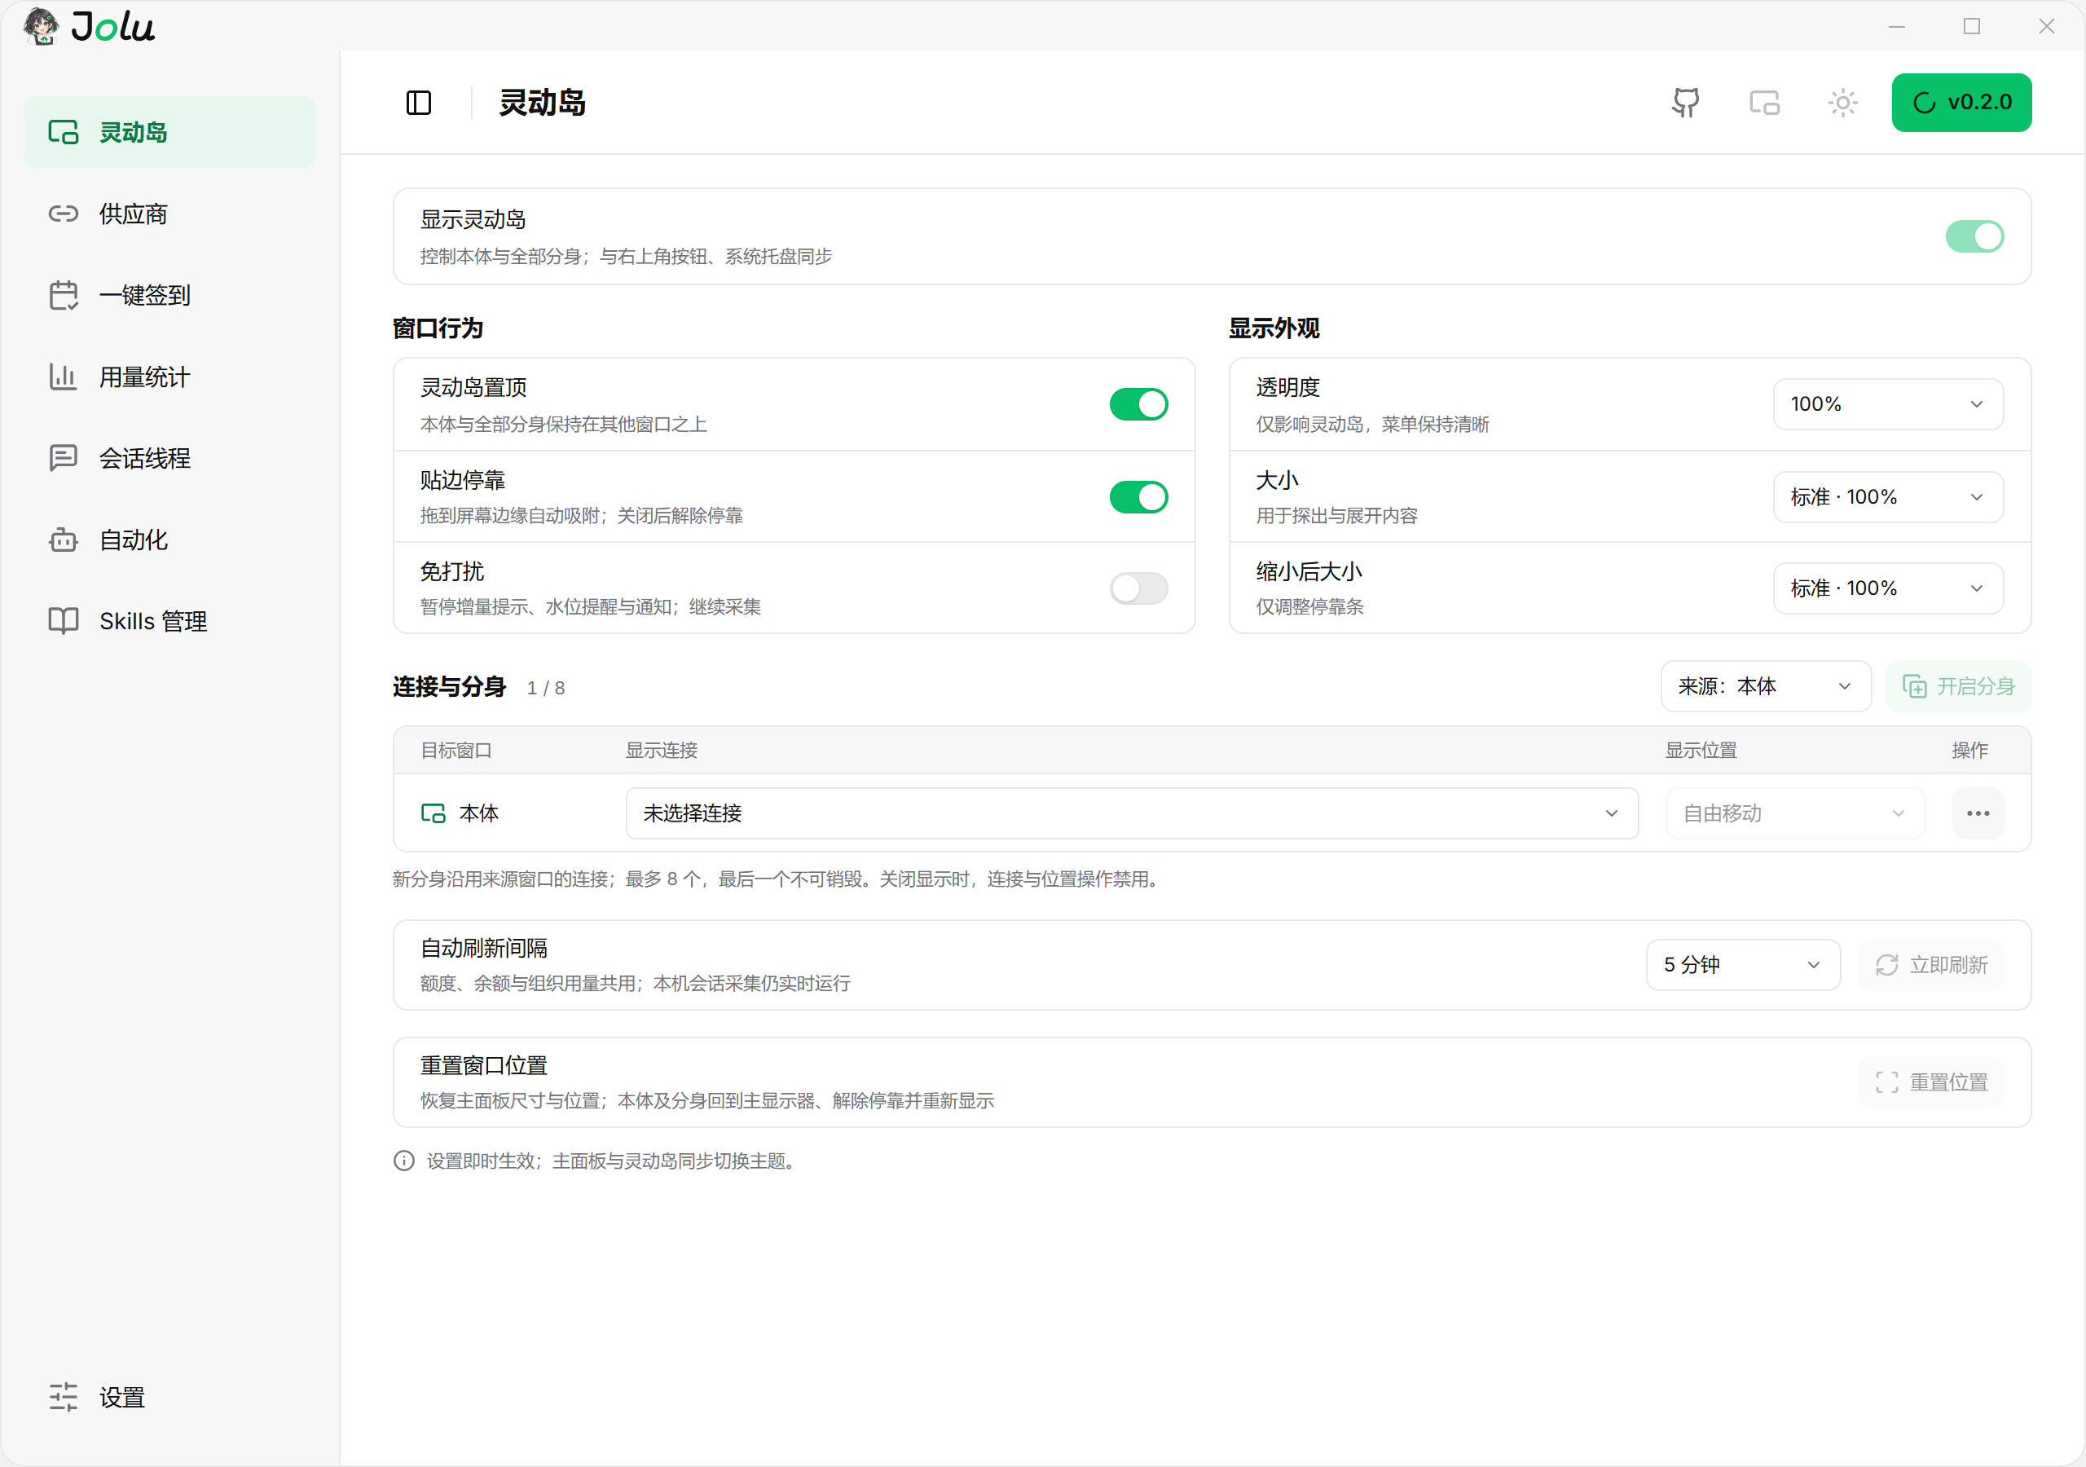
Task: Open 未选择连接 connection dropdown
Action: pyautogui.click(x=1132, y=813)
